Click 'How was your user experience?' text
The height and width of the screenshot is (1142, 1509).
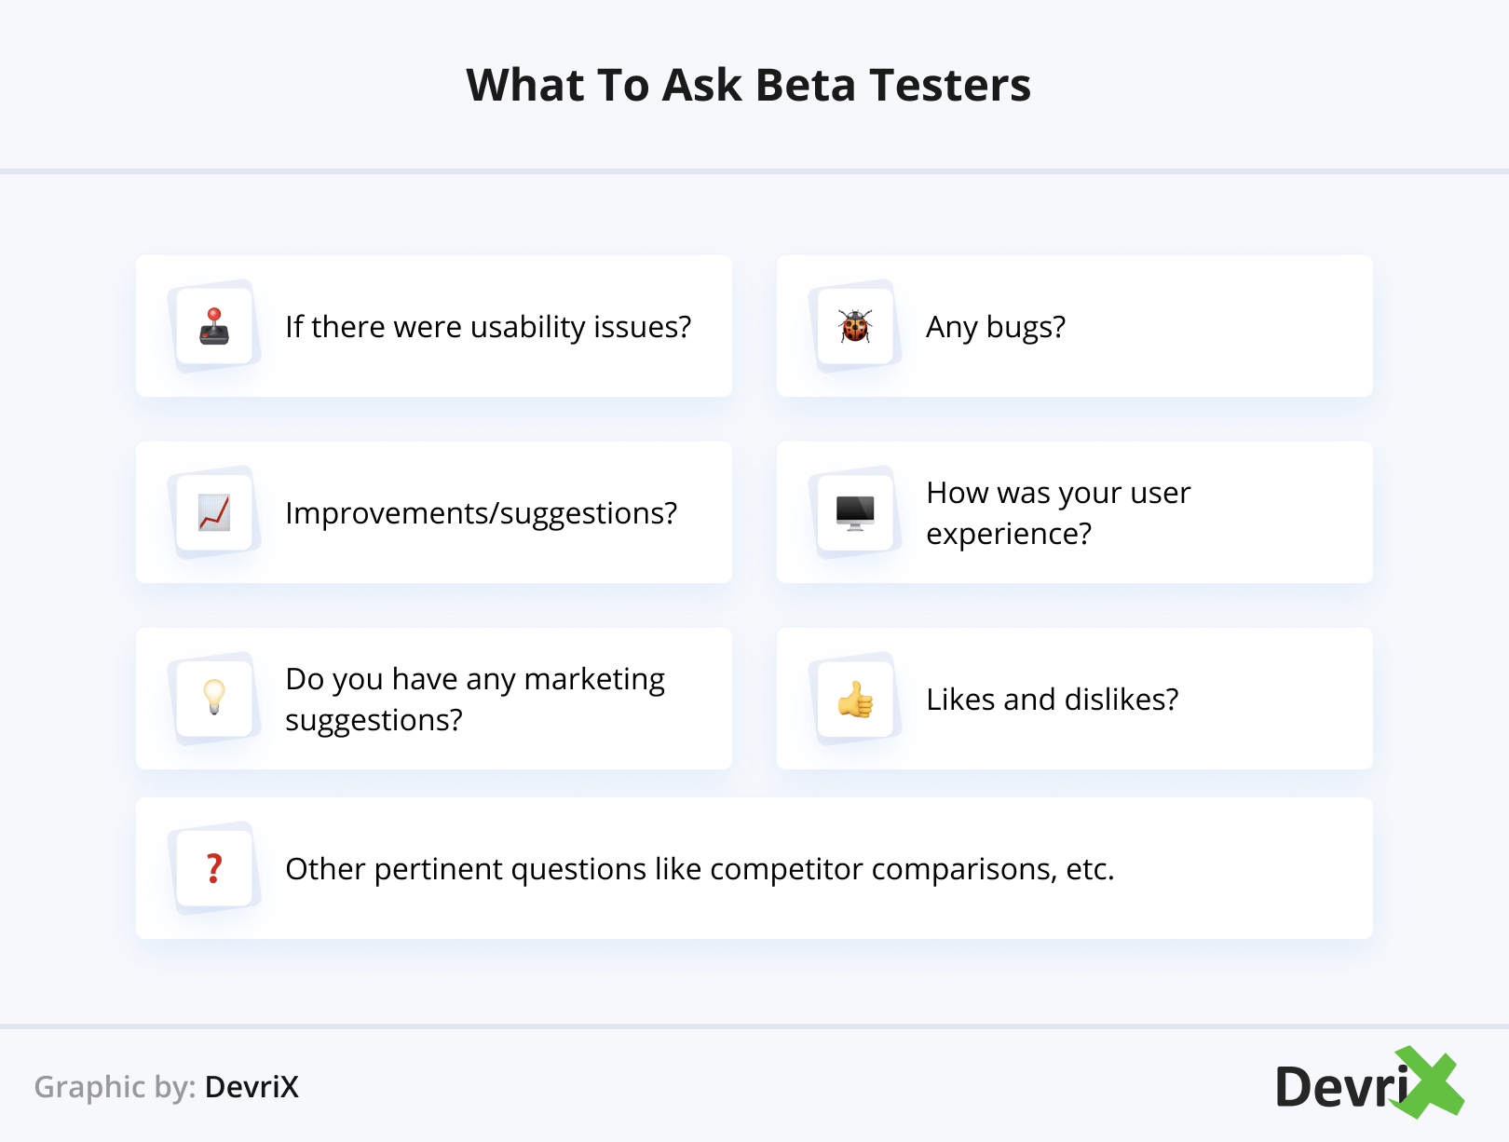(1058, 512)
